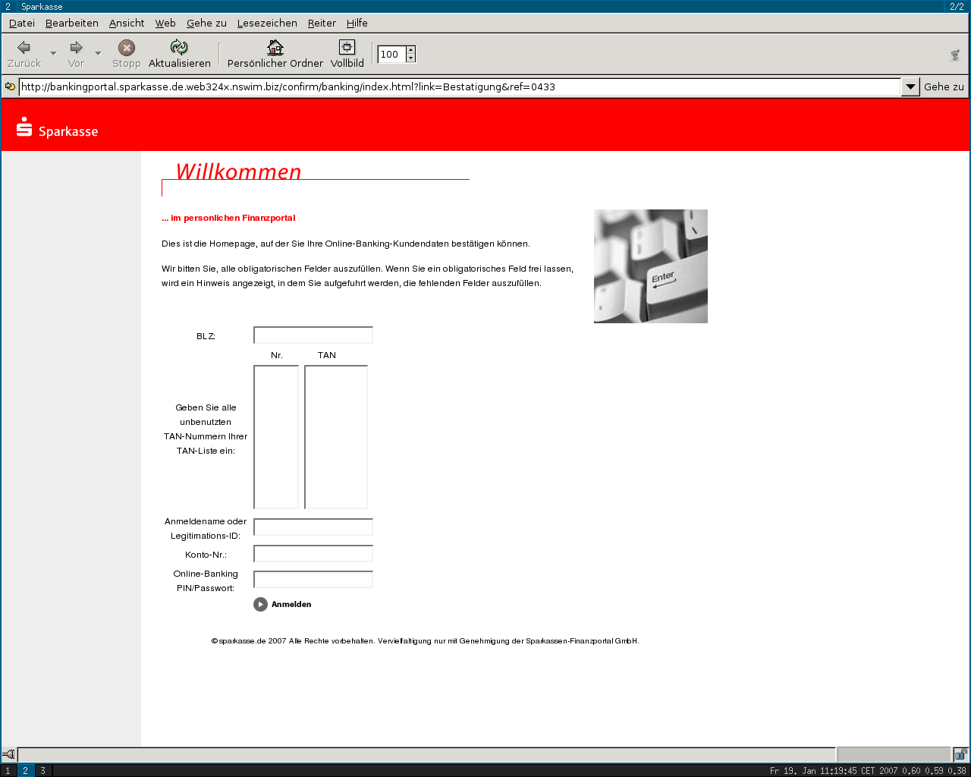Open the Hilfe menu
Image resolution: width=971 pixels, height=777 pixels.
pos(357,23)
